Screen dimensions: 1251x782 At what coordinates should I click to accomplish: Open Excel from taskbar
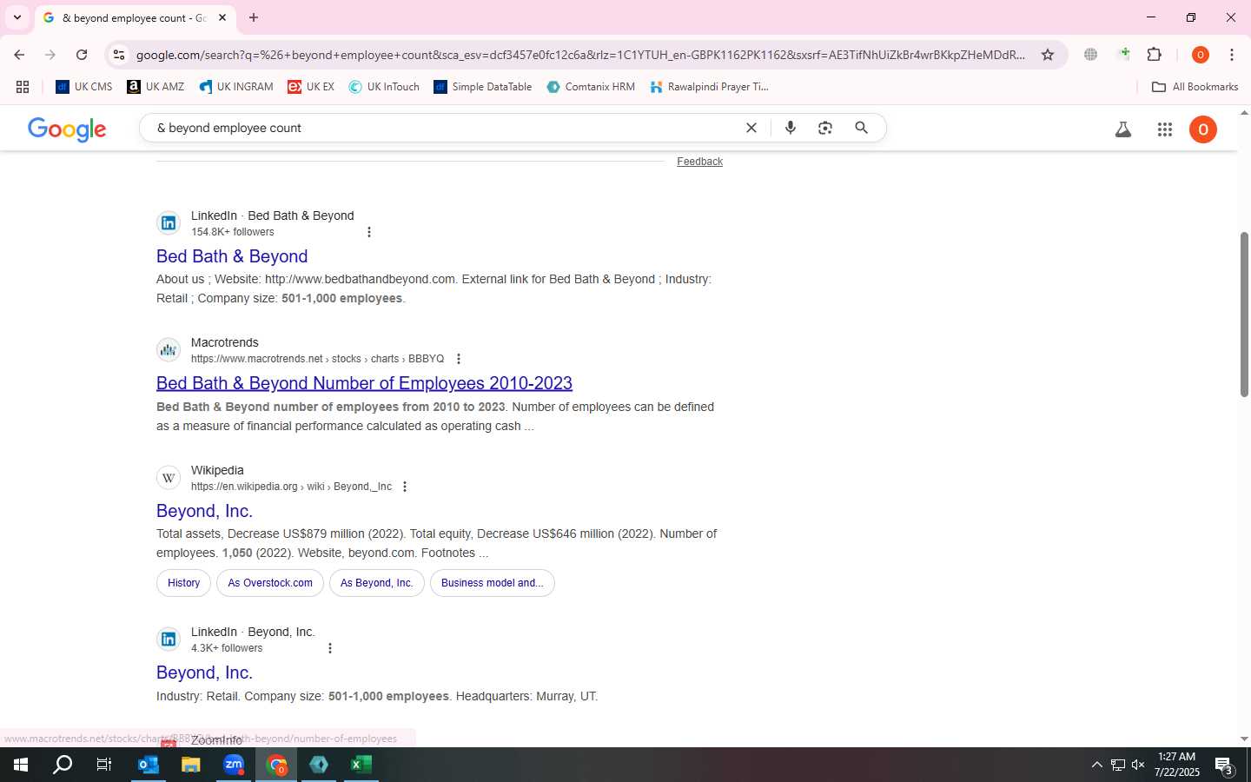pyautogui.click(x=361, y=765)
